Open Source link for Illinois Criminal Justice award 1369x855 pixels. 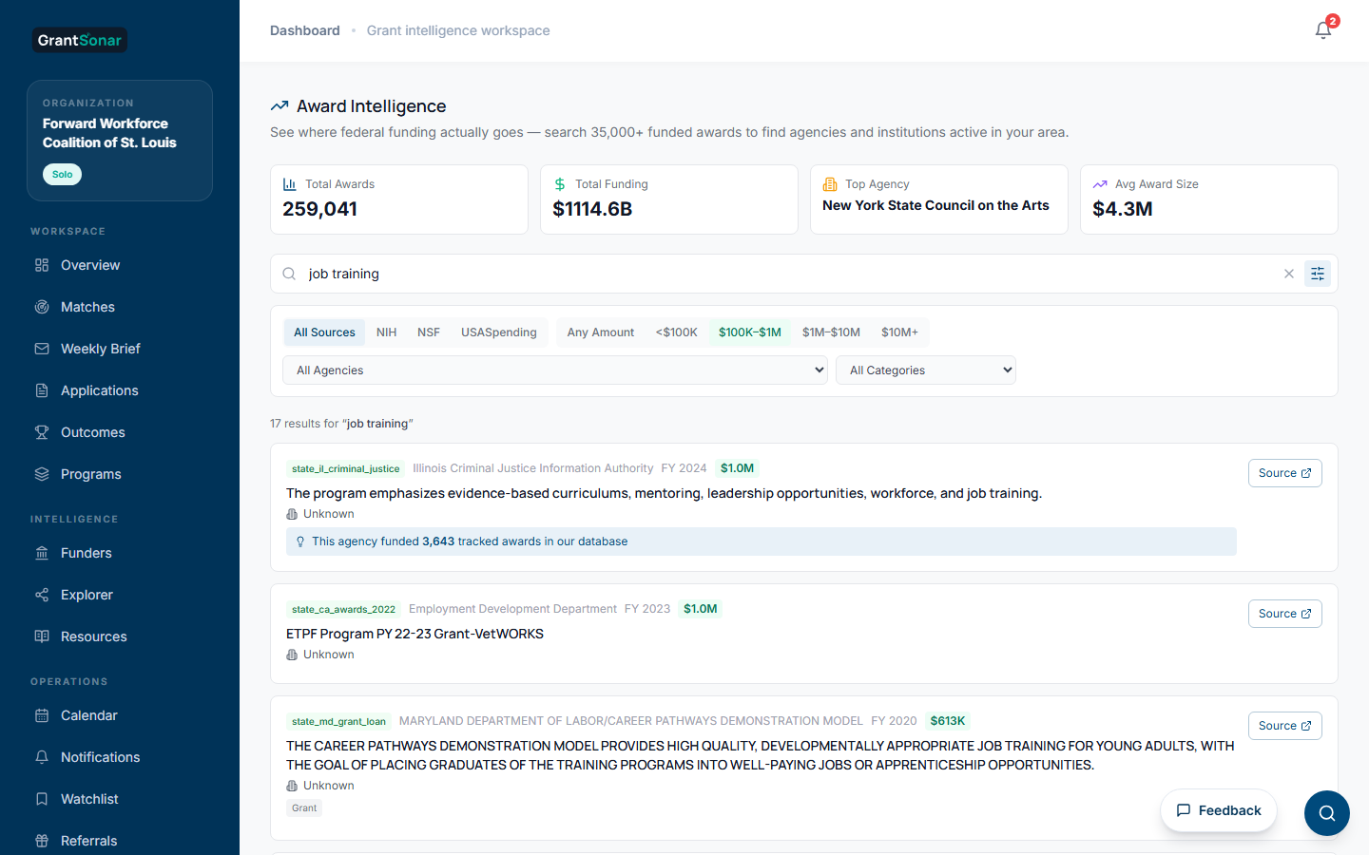pos(1285,473)
